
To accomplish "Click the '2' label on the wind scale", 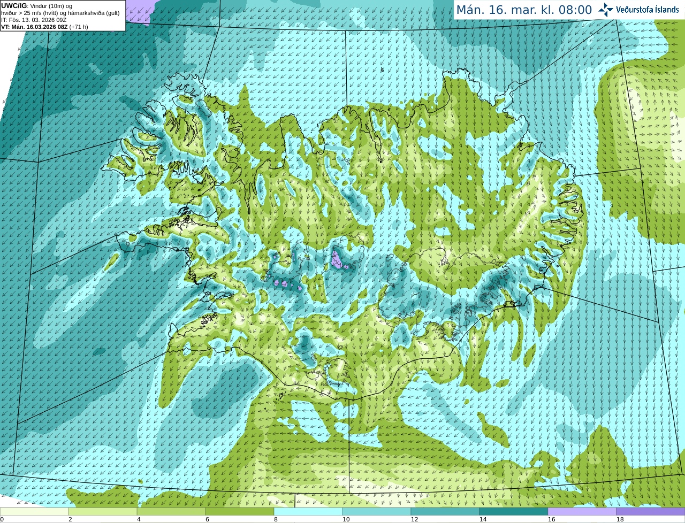I will tap(70, 519).
